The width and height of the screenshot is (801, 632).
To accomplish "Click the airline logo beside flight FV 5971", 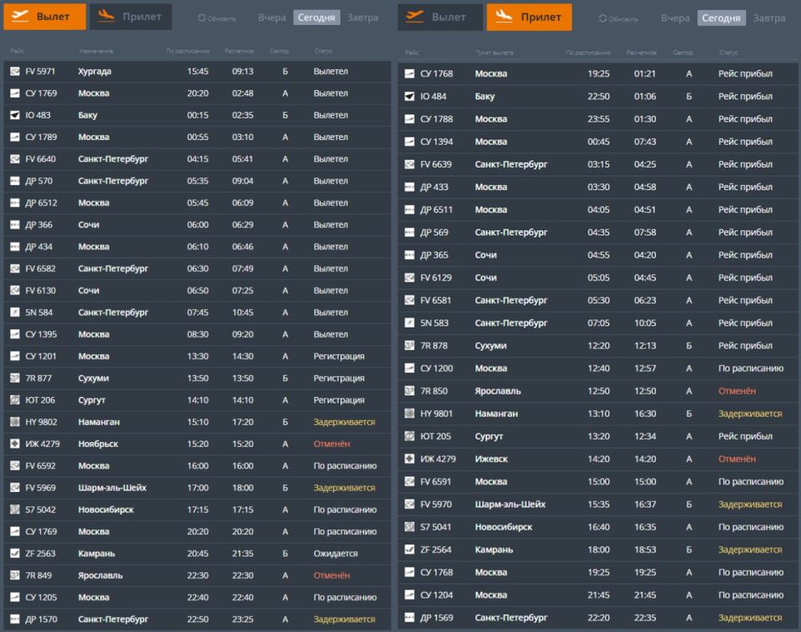I will [15, 72].
